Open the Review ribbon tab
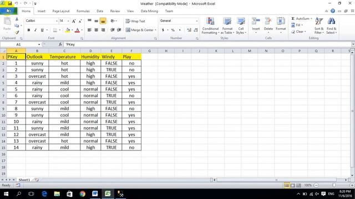 pos(115,11)
